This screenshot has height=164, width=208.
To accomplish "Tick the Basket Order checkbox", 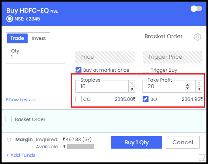I will click(x=9, y=119).
